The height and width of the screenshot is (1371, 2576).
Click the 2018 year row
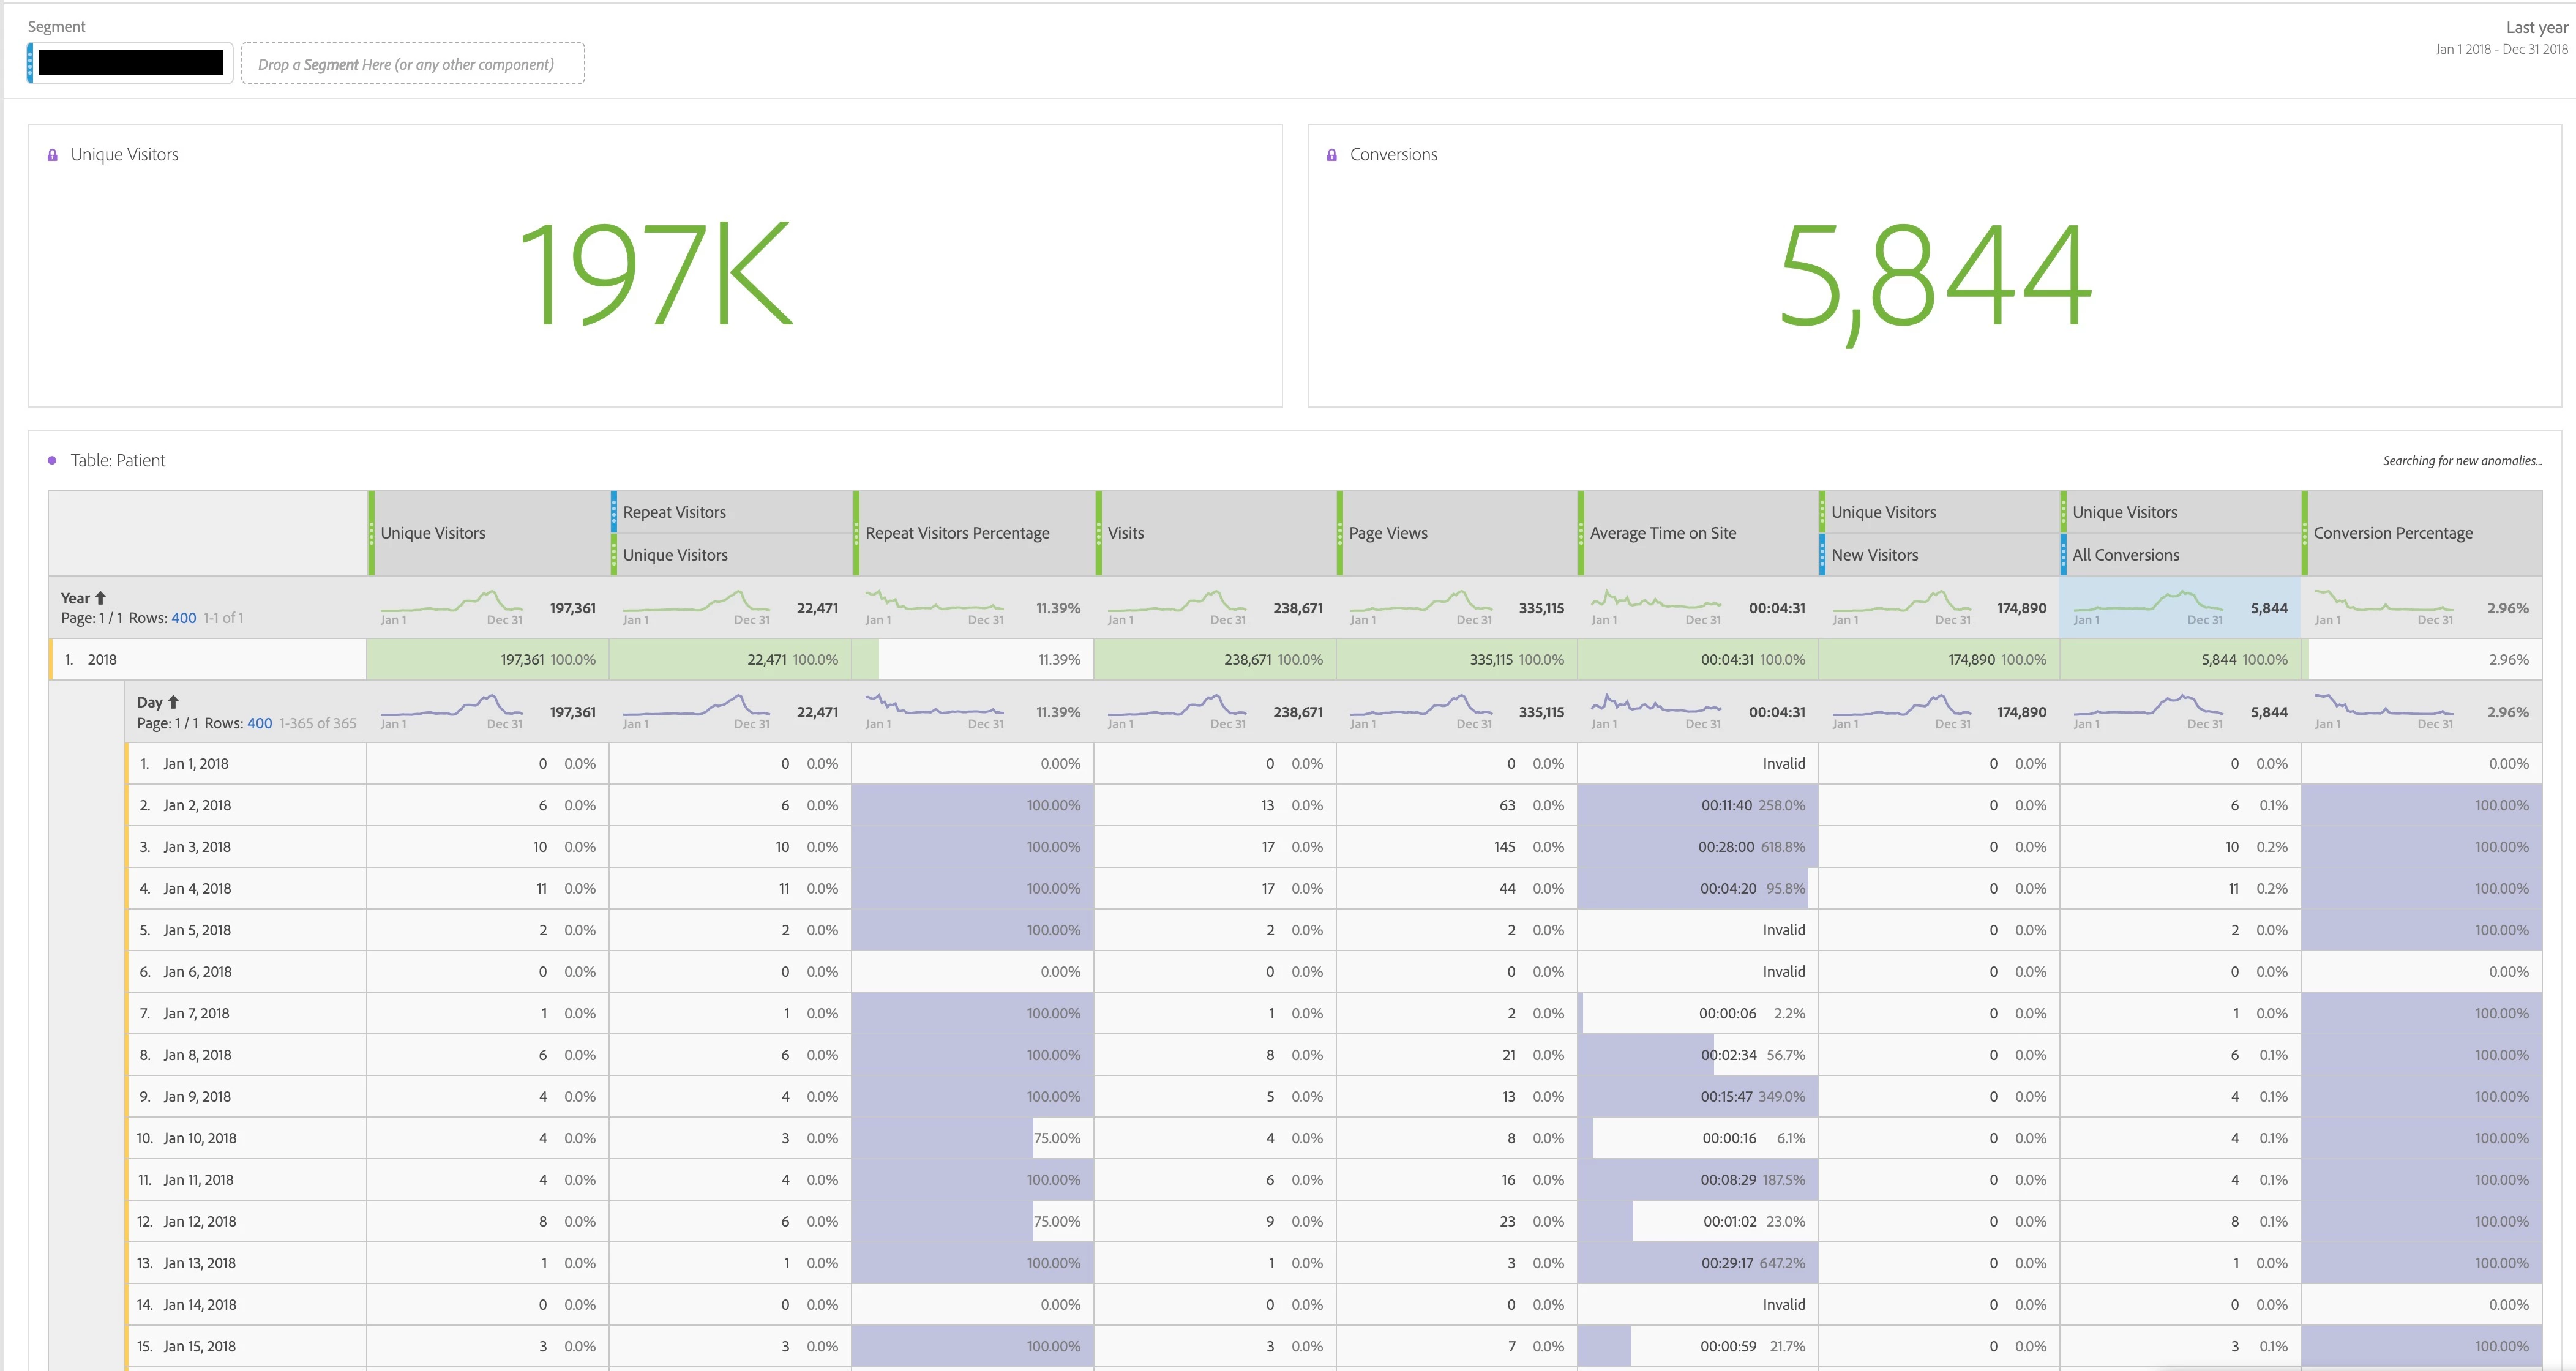click(x=102, y=660)
